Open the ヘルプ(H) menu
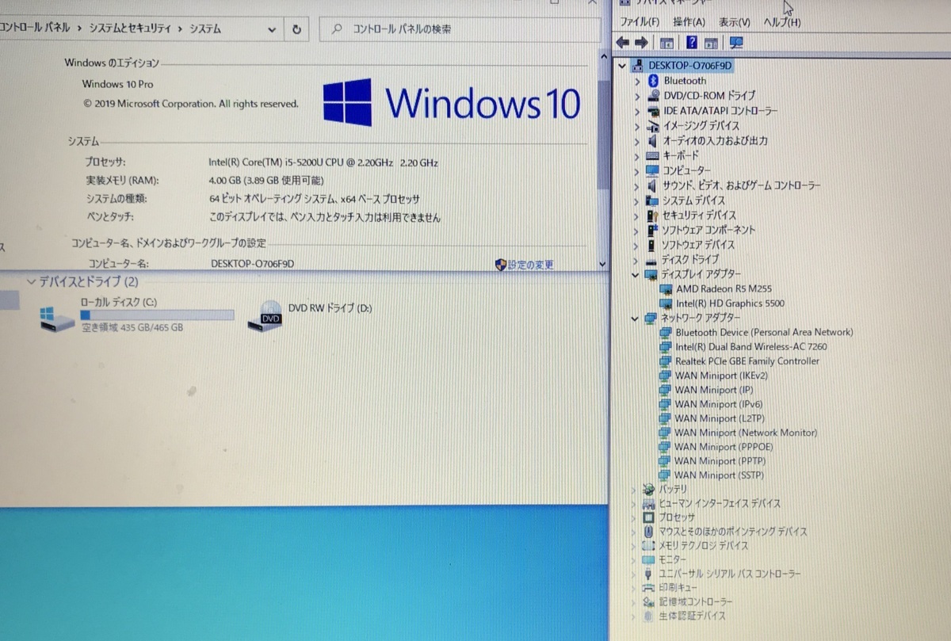 pyautogui.click(x=782, y=22)
